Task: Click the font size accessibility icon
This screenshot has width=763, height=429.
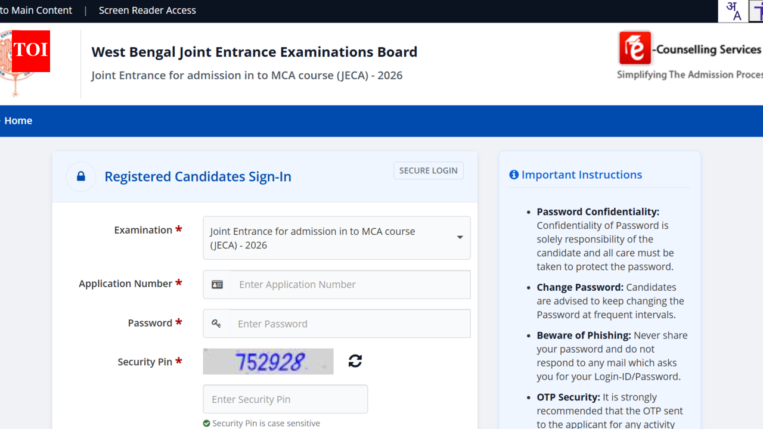Action: 758,11
